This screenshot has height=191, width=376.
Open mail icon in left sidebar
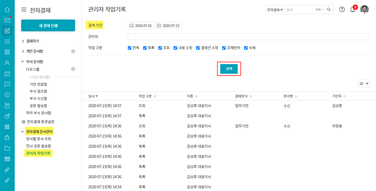pyautogui.click(x=7, y=20)
